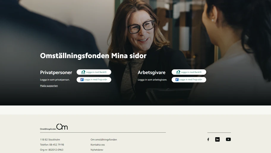Screen dimensions: 271x153
Task: Open the Maila supporten link
Action: tap(49, 86)
